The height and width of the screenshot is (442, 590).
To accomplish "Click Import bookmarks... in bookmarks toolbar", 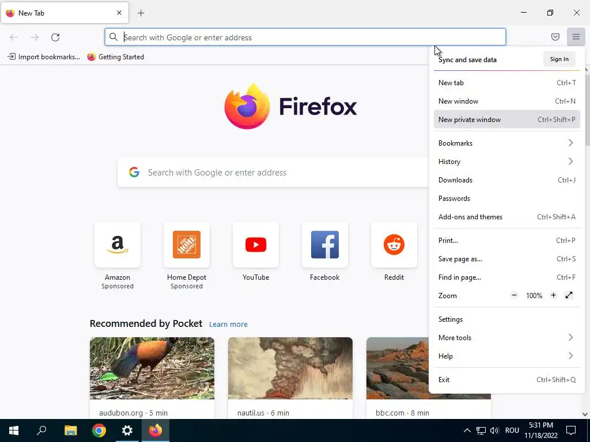I will coord(44,57).
